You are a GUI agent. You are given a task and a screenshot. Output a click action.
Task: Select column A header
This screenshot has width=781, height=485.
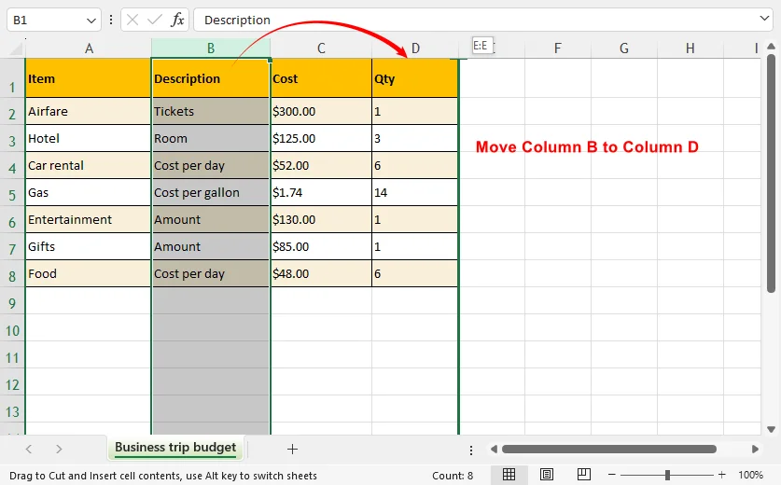click(89, 48)
